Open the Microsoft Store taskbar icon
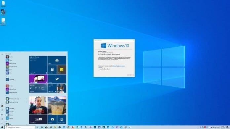The width and height of the screenshot is (230, 129). (46, 127)
